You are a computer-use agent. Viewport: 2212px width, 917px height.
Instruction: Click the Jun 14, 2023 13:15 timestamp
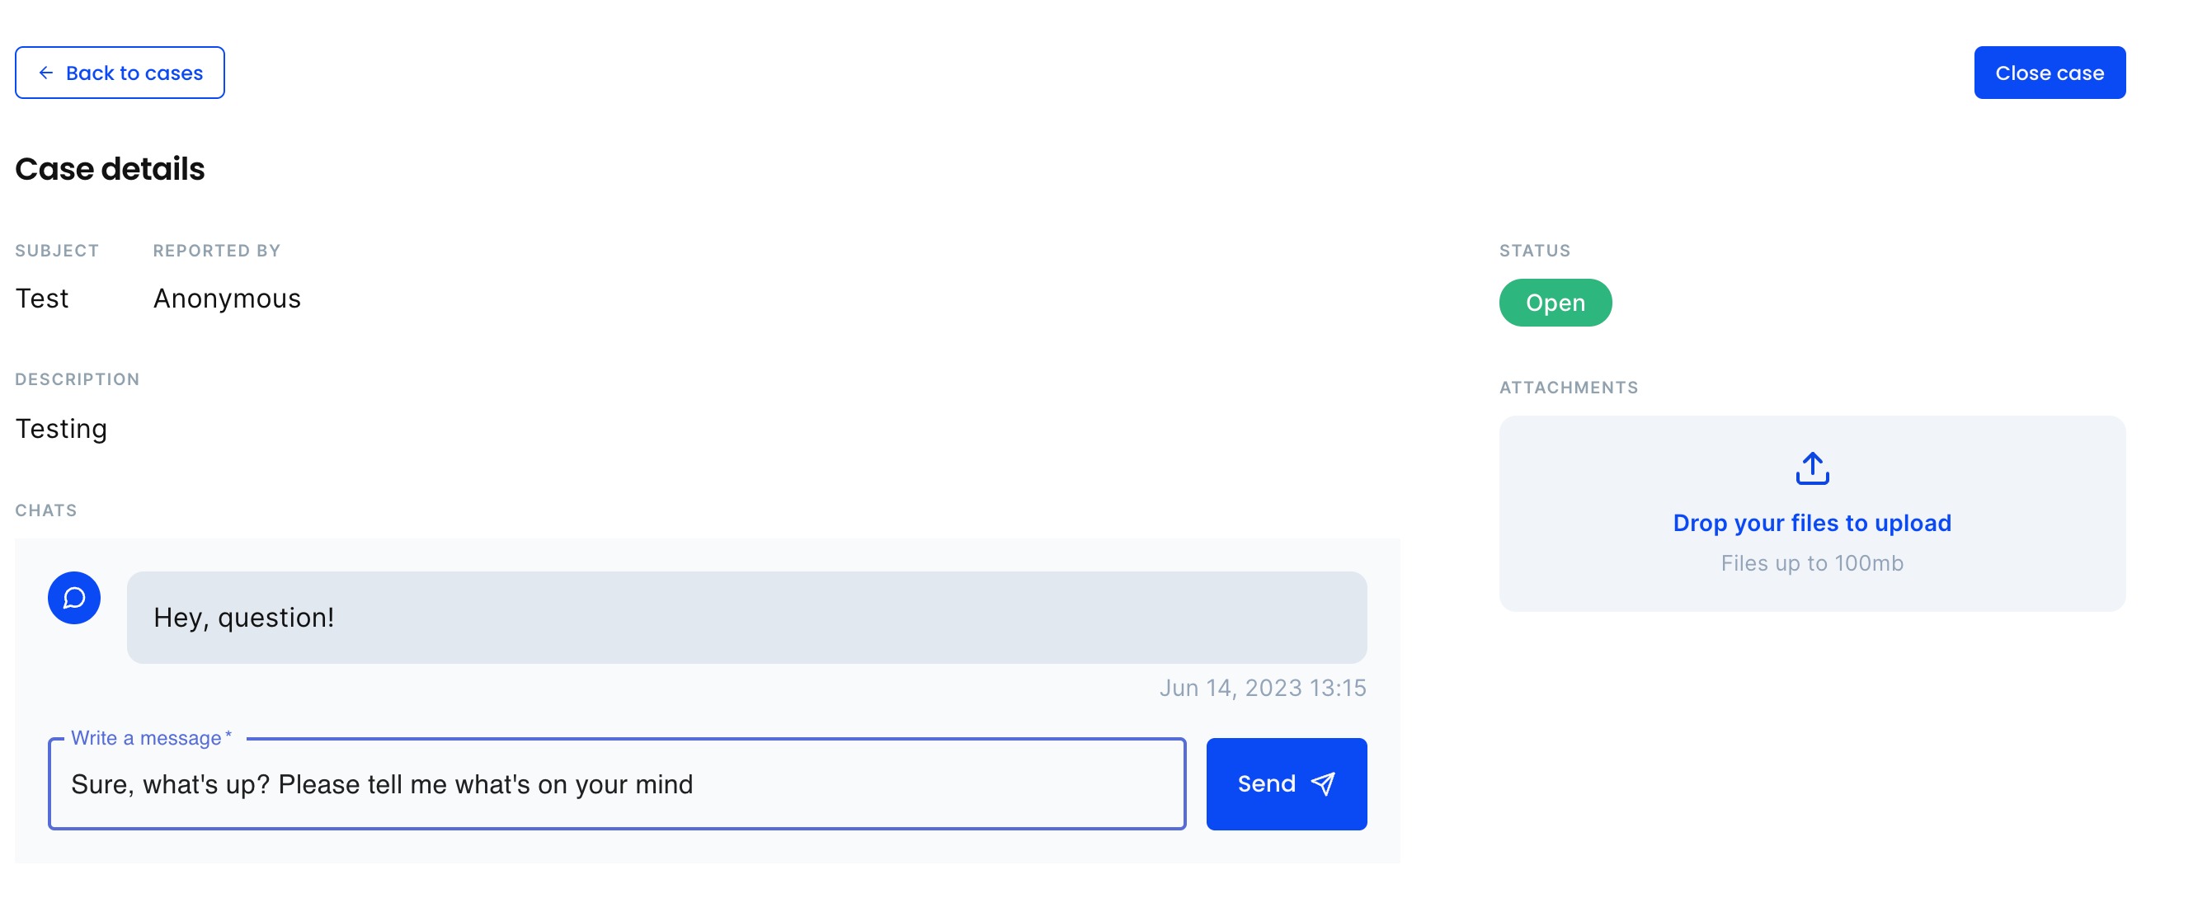coord(1262,688)
